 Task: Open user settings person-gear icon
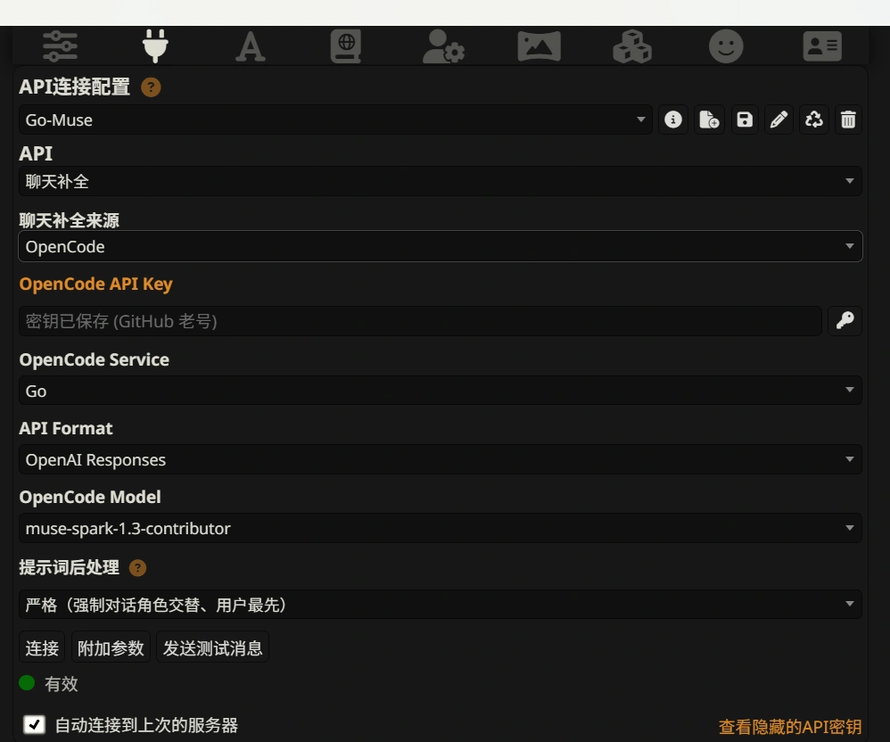coord(443,46)
